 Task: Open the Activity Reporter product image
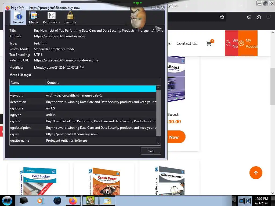click(x=170, y=181)
